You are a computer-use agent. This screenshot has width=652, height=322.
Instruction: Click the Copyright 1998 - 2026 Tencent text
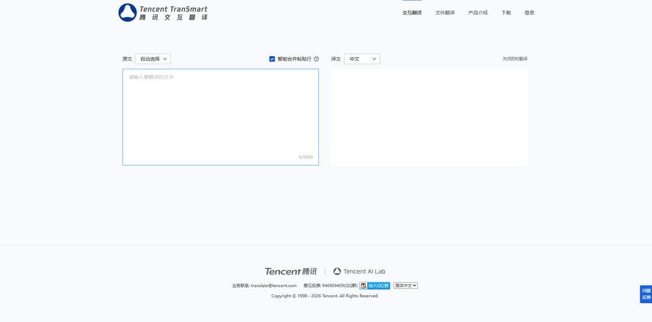point(325,296)
